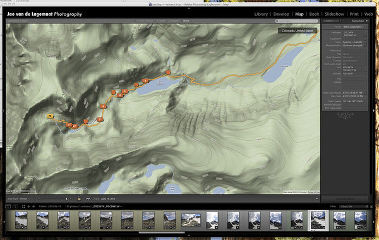Collapse the Metadata panel triangle

(x=367, y=21)
